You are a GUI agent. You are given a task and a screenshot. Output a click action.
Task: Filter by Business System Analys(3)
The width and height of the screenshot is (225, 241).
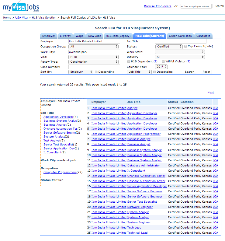coord(60,121)
